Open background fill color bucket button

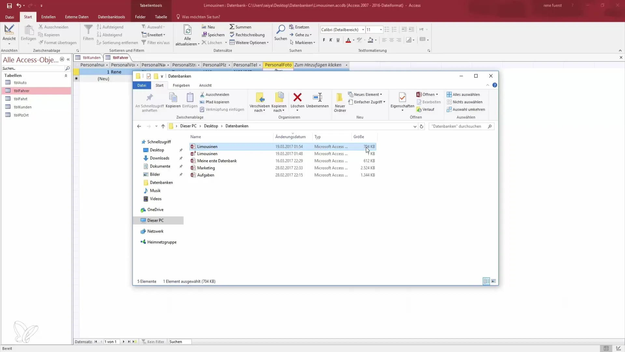coord(370,40)
